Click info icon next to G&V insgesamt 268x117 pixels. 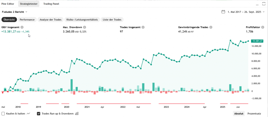[22, 27]
